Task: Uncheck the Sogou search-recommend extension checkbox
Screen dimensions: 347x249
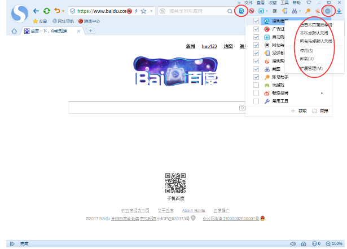Action: coord(256,21)
